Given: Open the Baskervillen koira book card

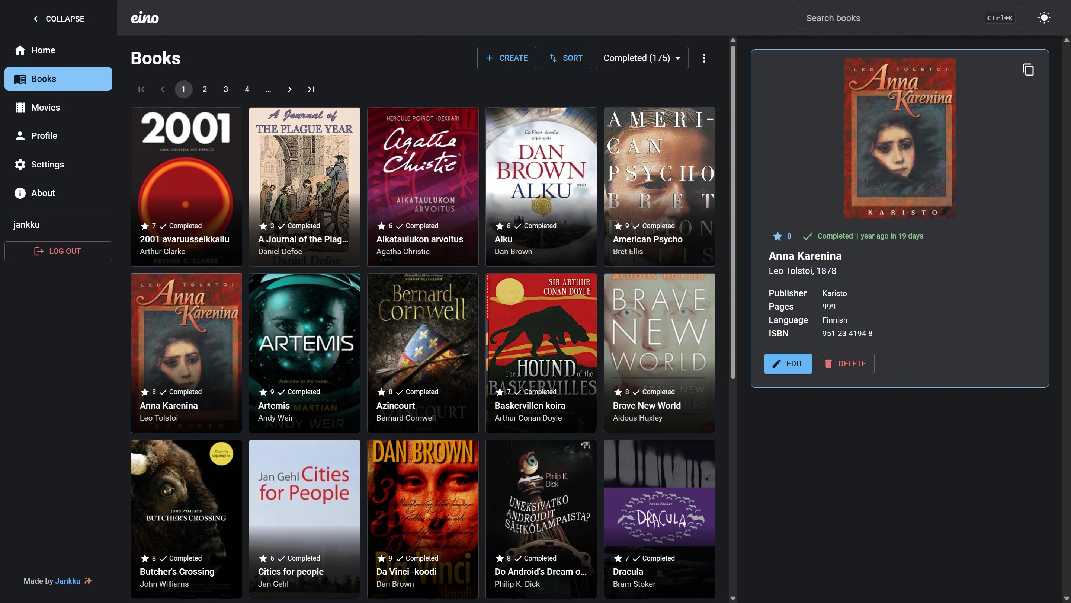Looking at the screenshot, I should [x=541, y=352].
